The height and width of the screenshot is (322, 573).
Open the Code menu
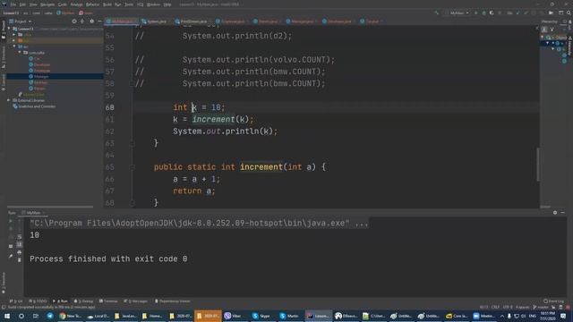click(x=63, y=4)
